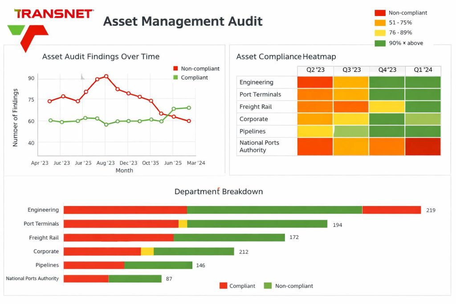Viewport: 456px width, 304px height.
Task: Click National Ports Authority Q1 '24 heatmap cell
Action: (x=423, y=146)
